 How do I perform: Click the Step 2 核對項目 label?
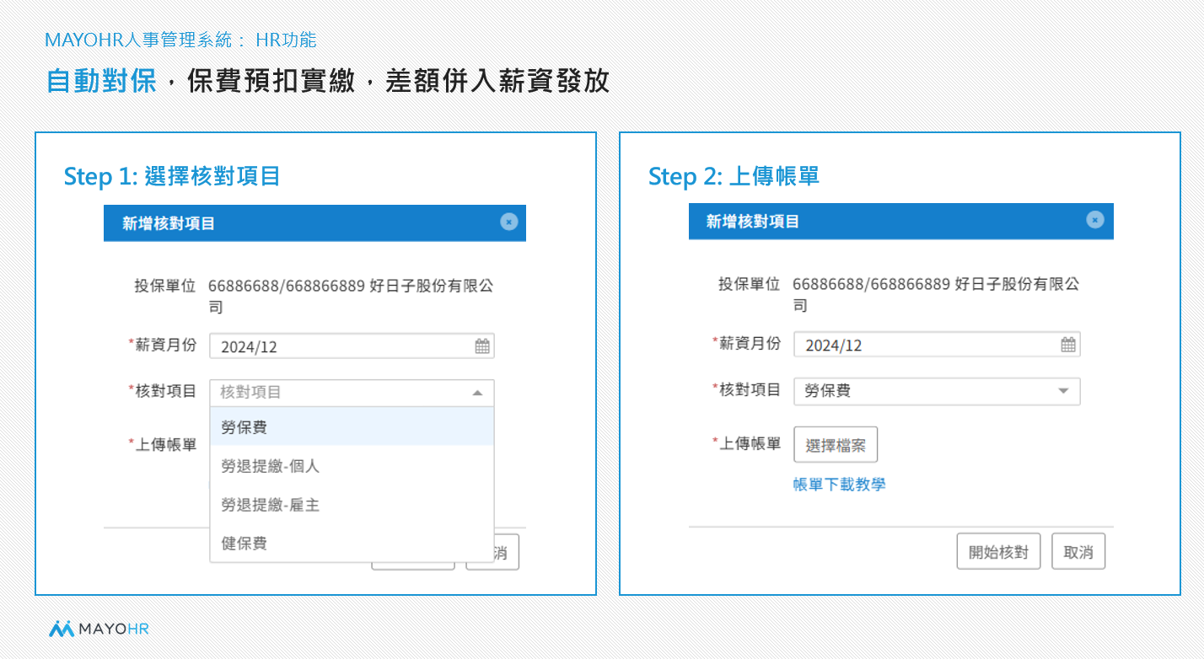(747, 390)
